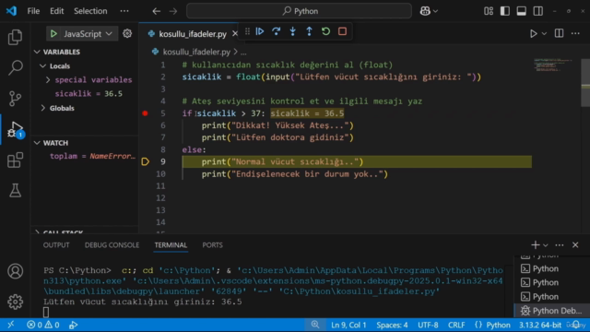Open editor More Actions ellipsis
Viewport: 590px width, 332px height.
pos(575,33)
